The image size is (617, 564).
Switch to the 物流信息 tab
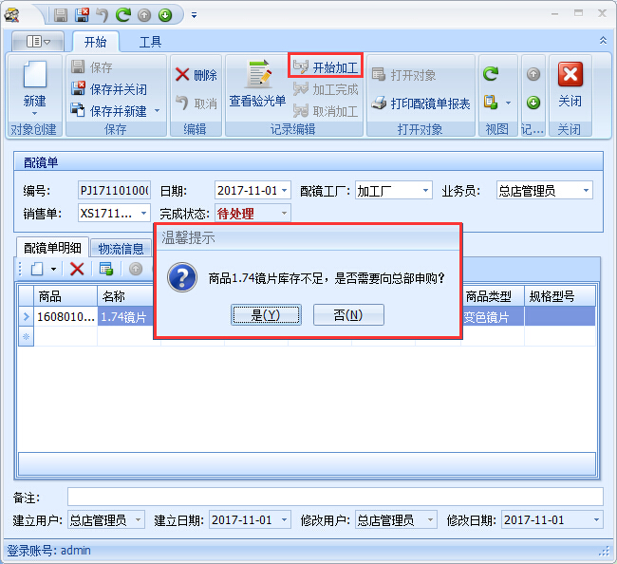[121, 249]
